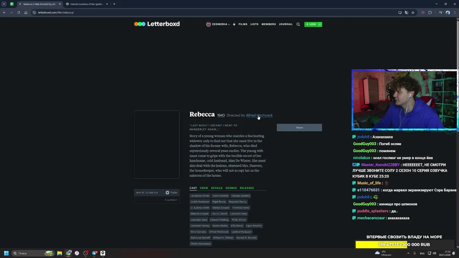Open cast member Nigel Bruce

(219, 202)
